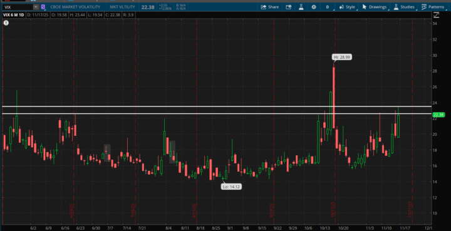This screenshot has height=231, width=451.
Task: Click the 12/1 date on time axis
Action: [428, 228]
